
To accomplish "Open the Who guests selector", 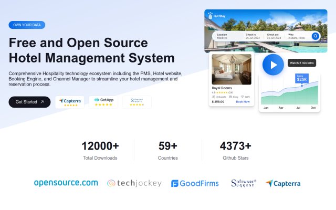I will click(296, 36).
